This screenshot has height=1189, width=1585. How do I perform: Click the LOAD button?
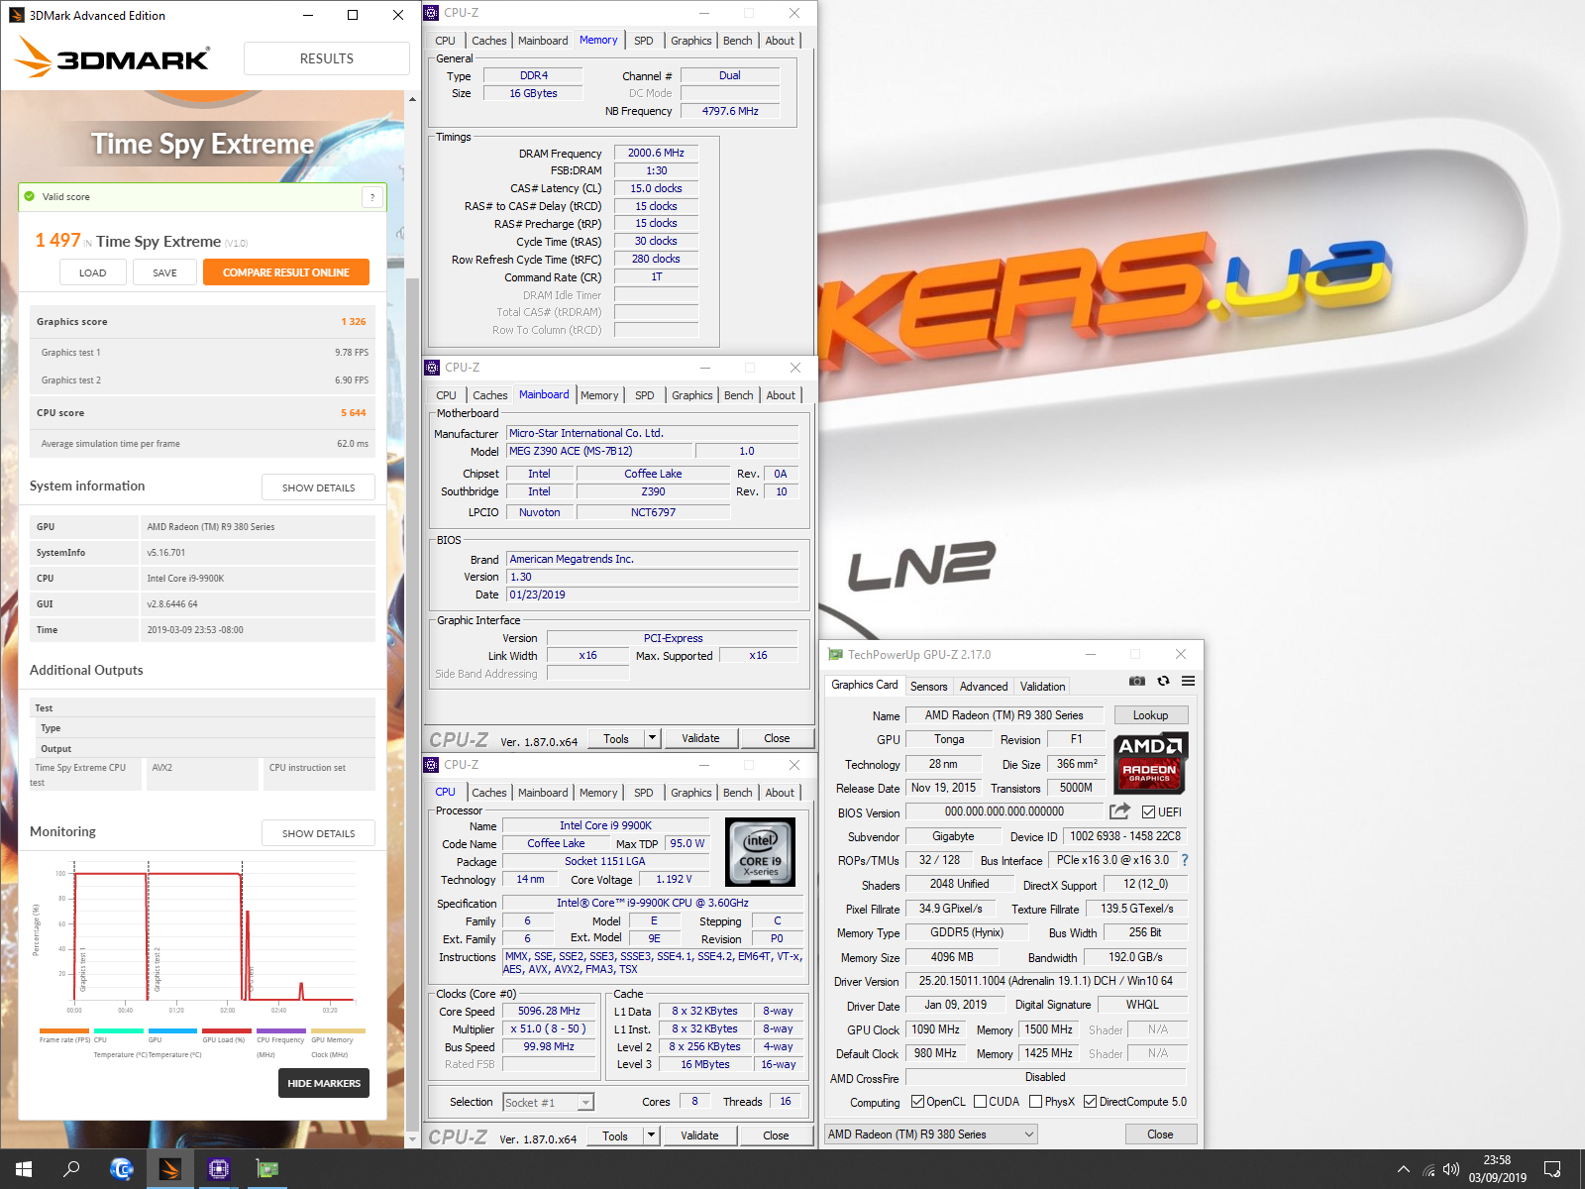click(x=93, y=272)
